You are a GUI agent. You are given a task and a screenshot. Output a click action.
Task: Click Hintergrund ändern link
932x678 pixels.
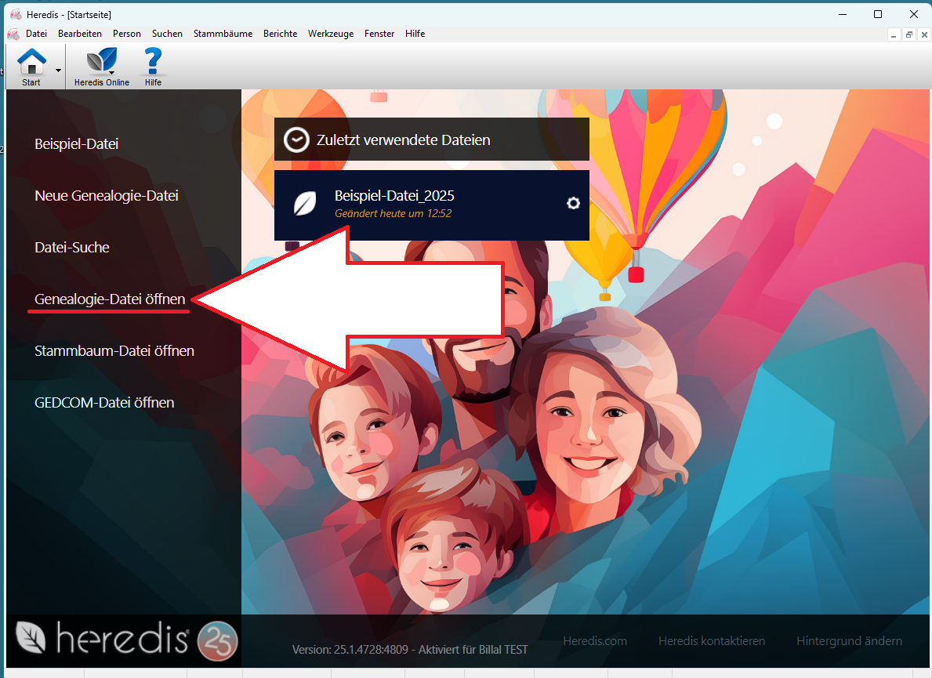849,641
